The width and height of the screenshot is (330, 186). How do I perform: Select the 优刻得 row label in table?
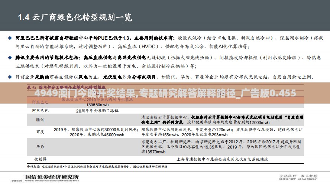pos(40,158)
